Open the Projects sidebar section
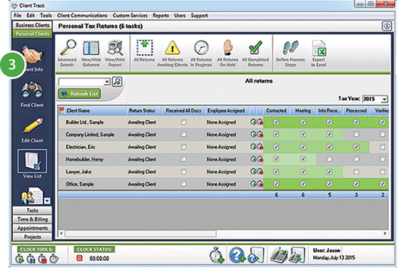 click(x=33, y=237)
